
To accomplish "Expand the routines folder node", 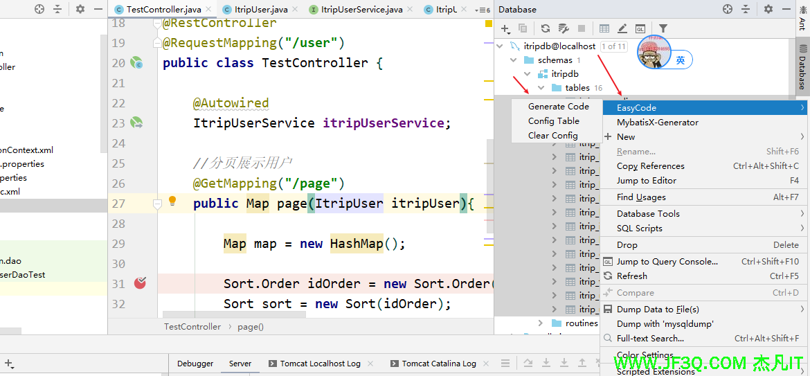I will pos(541,323).
